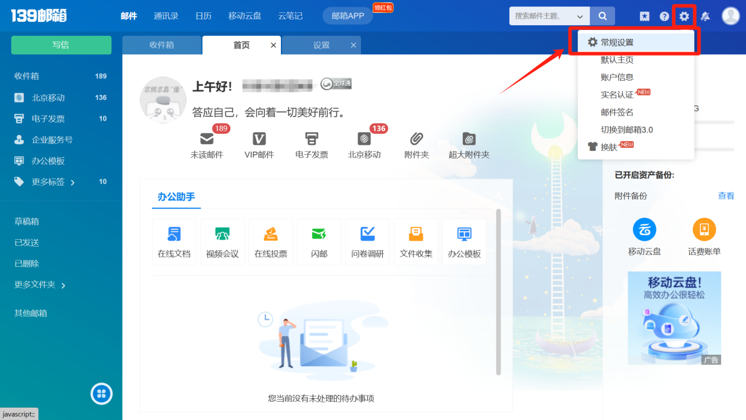746x420 pixels.
Task: Select 常规设置 from settings menu
Action: (x=636, y=42)
